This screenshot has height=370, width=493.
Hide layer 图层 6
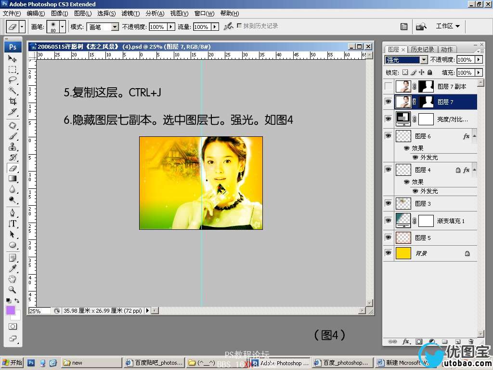(x=389, y=135)
